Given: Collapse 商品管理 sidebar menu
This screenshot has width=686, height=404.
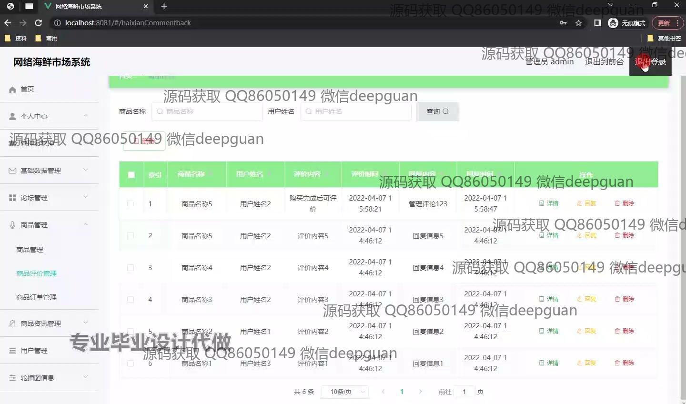Looking at the screenshot, I should point(50,225).
